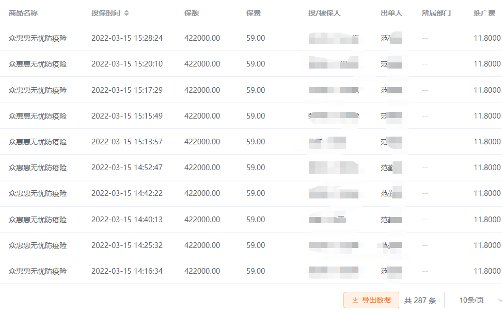Click the 导出数据 export button
The image size is (502, 316).
point(371,300)
